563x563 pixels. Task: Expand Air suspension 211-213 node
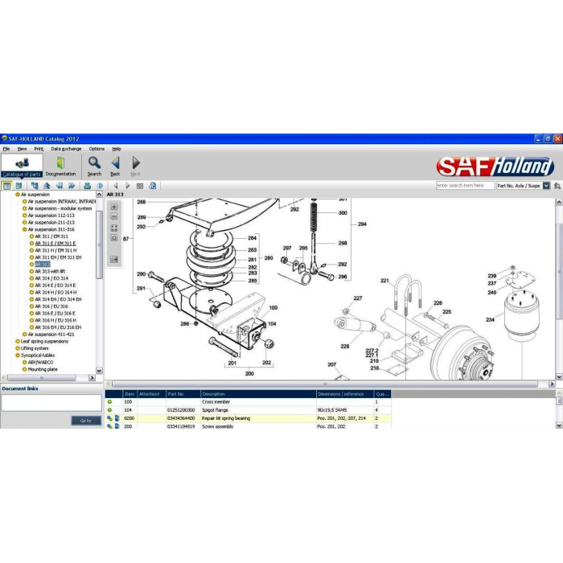pos(24,222)
